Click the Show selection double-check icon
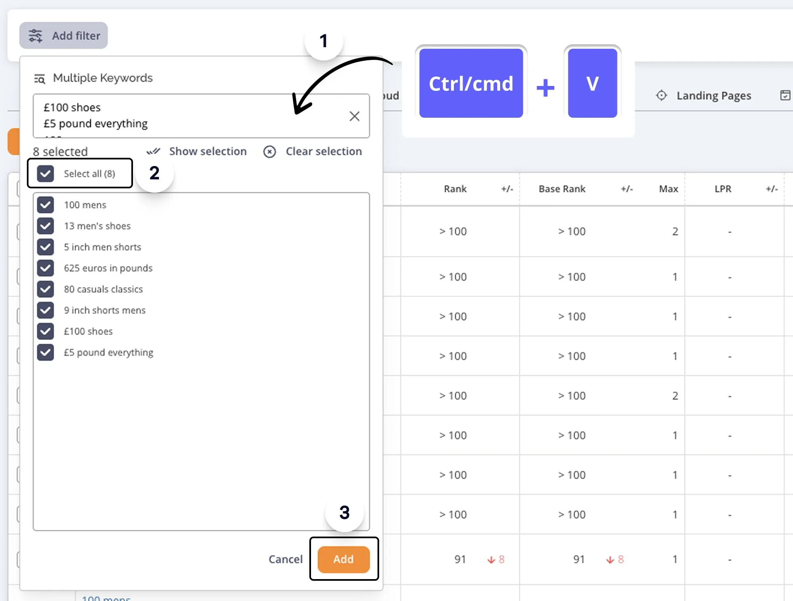Screen dimensions: 793x601 point(153,152)
